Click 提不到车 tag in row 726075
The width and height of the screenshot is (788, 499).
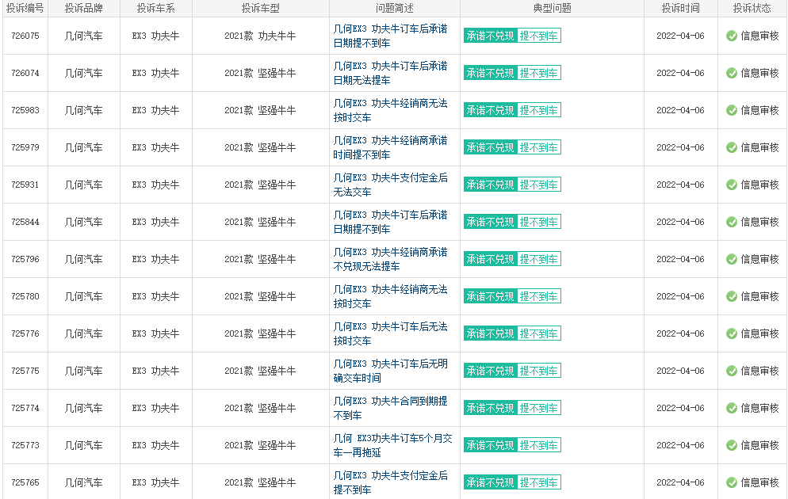coord(539,36)
